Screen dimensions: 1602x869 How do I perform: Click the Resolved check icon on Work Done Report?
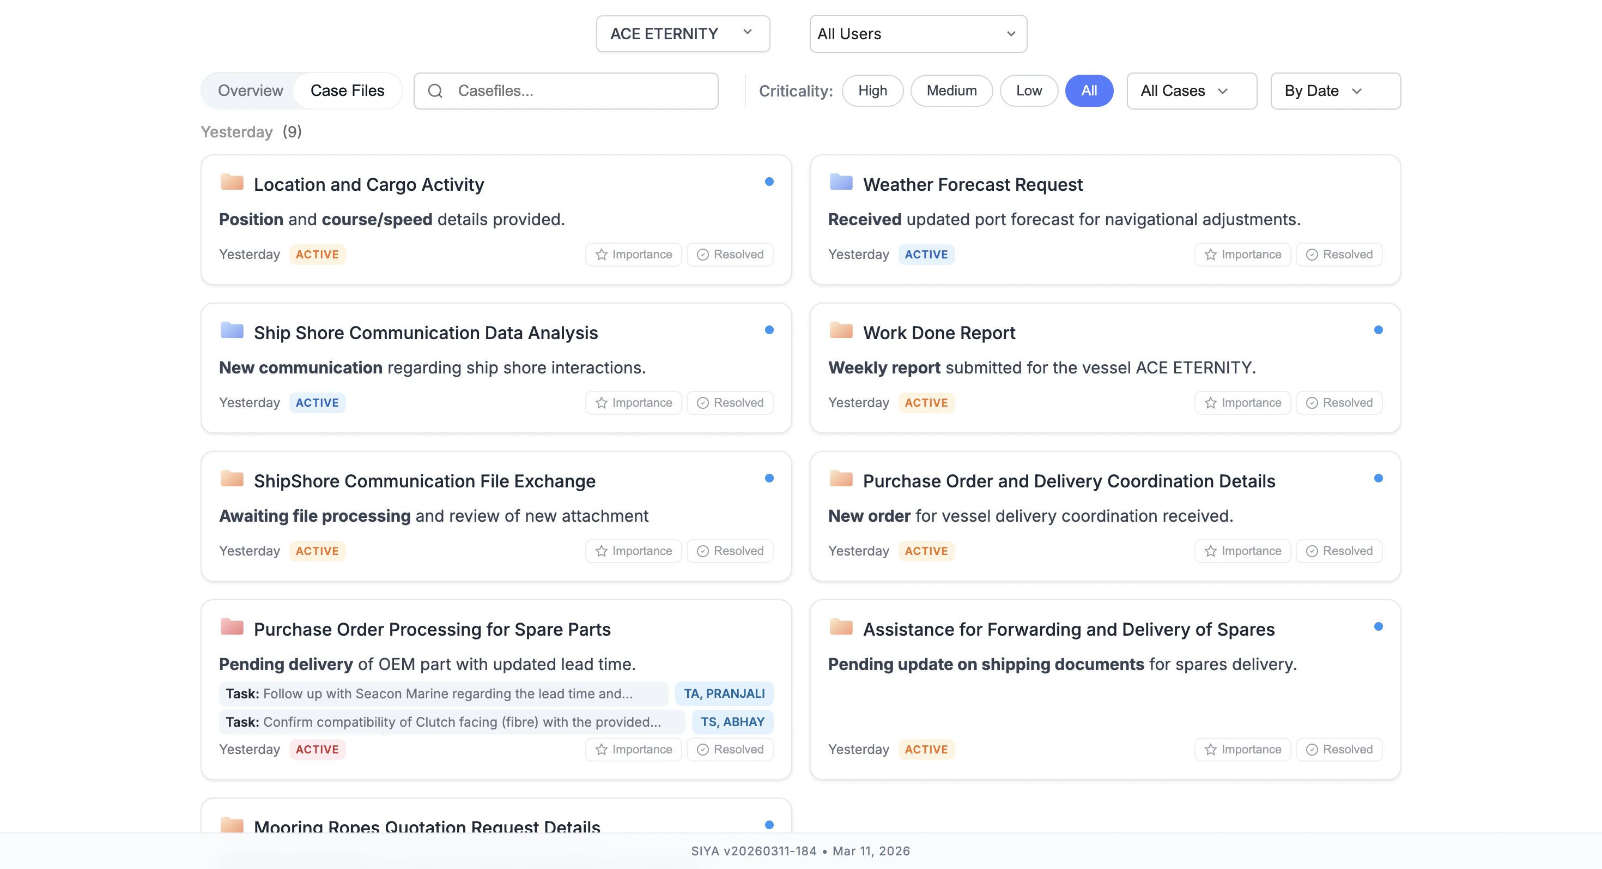pos(1312,402)
